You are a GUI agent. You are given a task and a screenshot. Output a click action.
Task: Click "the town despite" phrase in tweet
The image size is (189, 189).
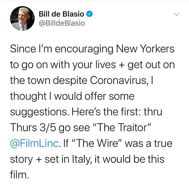[49, 81]
